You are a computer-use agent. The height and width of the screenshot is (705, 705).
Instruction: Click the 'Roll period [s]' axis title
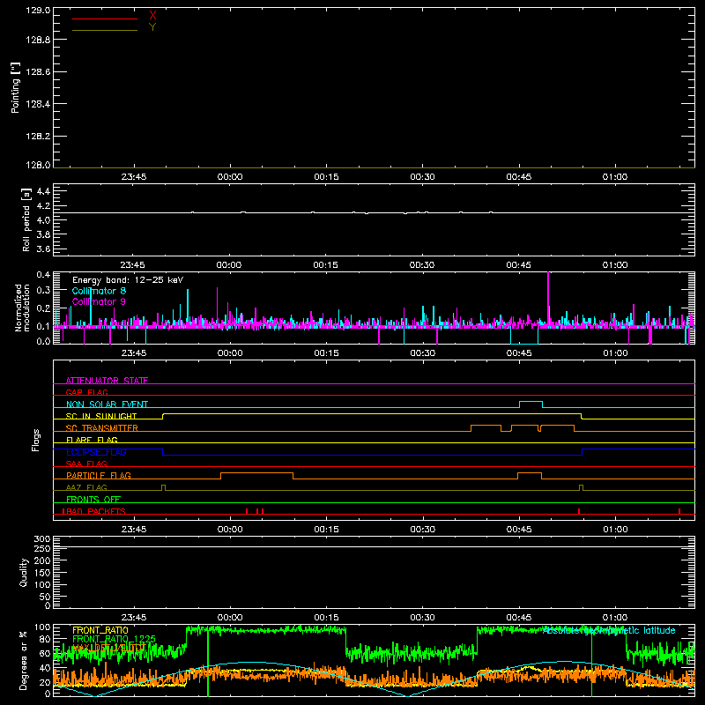tap(26, 219)
